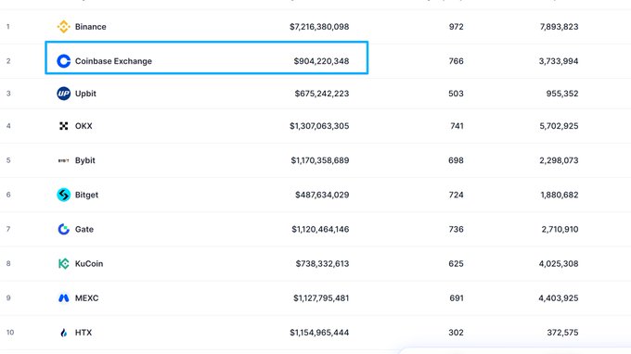Click Gate figure 2,710,910
Screen dimensions: 631x354
click(560, 229)
